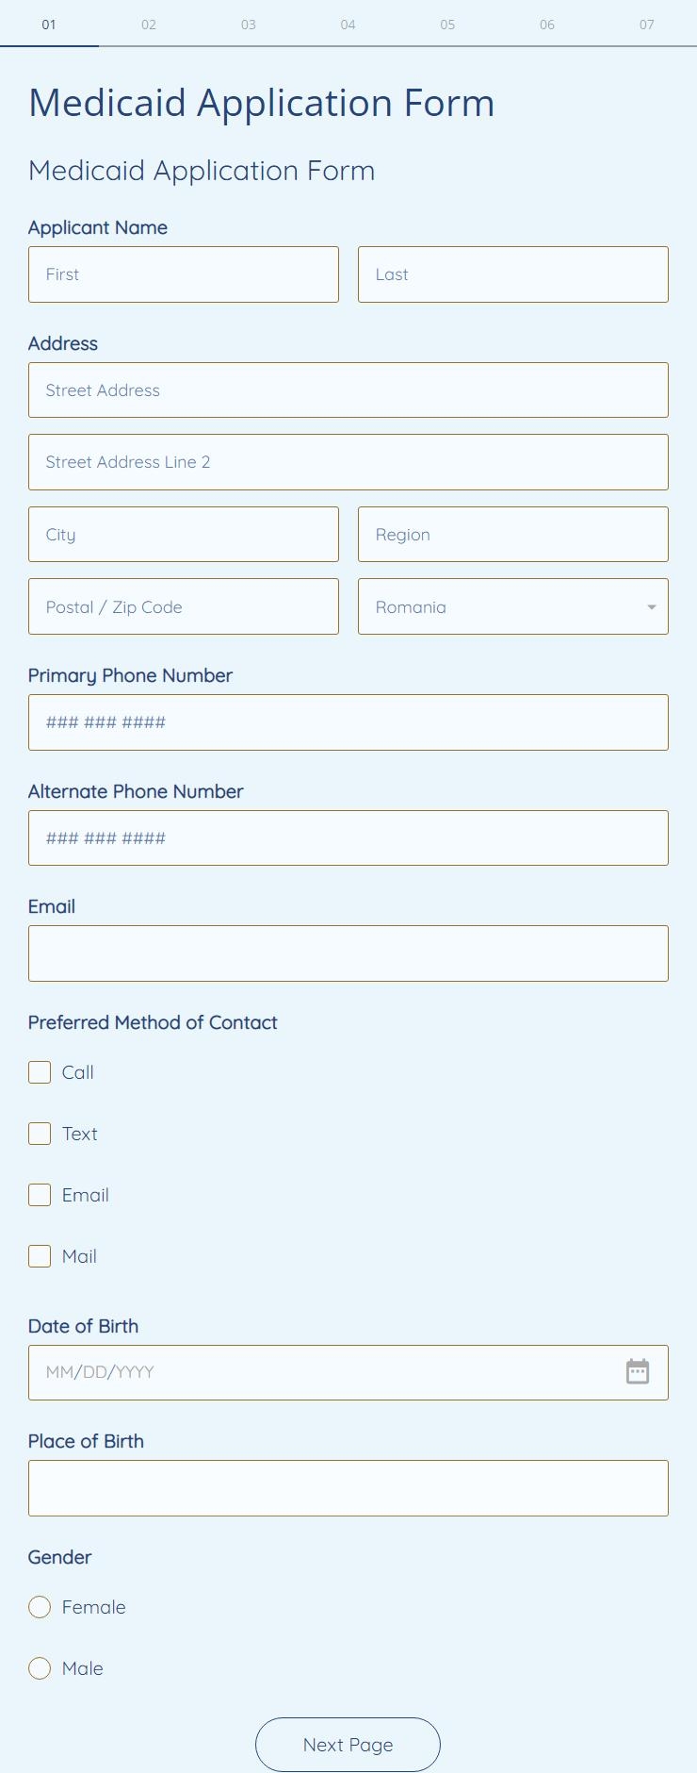Click into the First name field
Image resolution: width=697 pixels, height=1773 pixels.
coord(184,274)
